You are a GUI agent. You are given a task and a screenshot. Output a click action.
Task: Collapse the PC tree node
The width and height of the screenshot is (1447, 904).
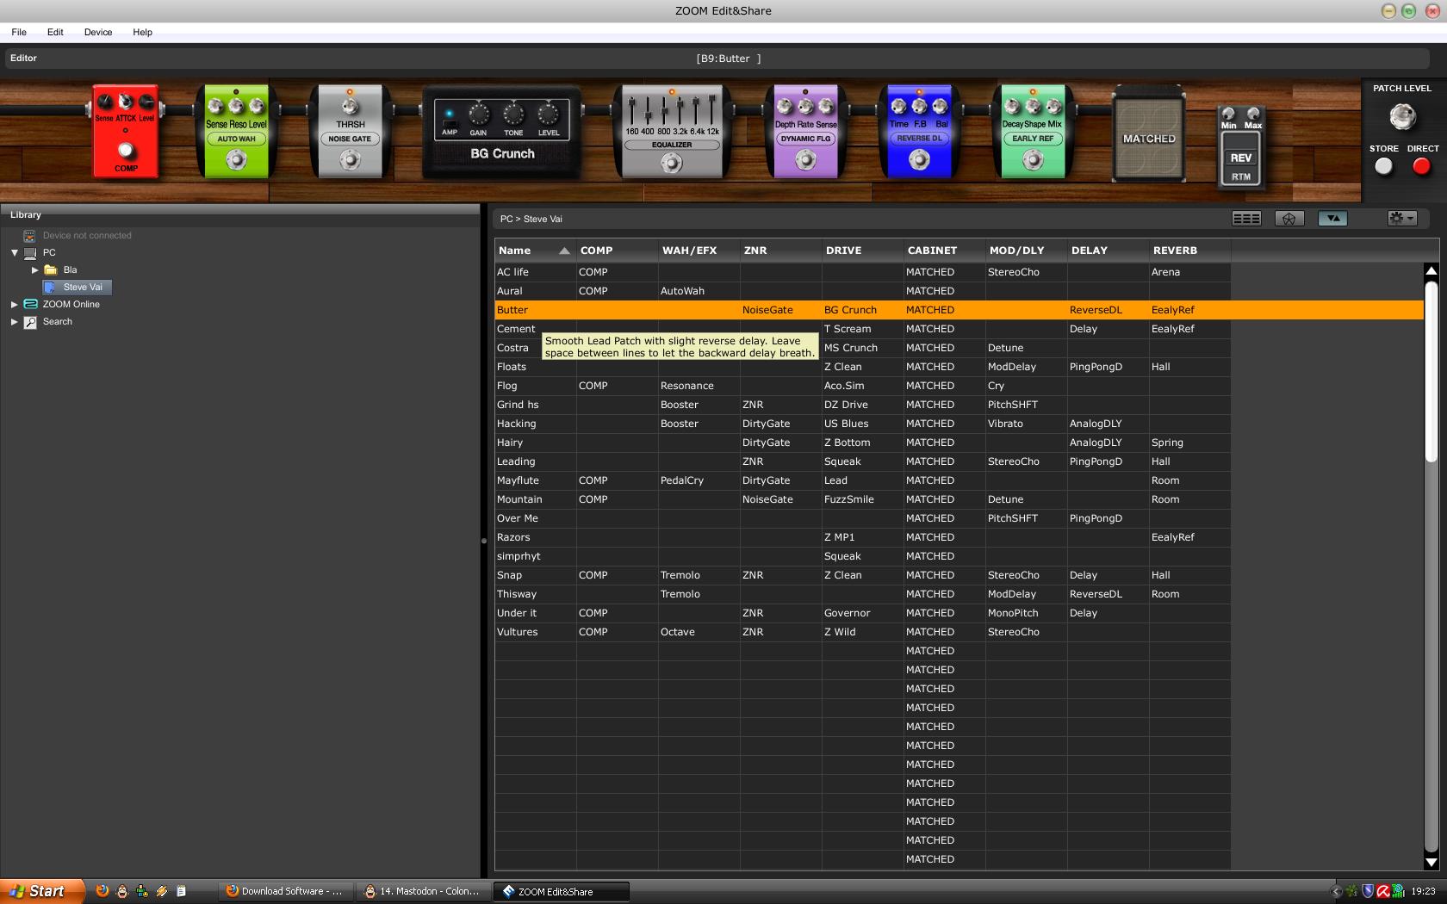coord(15,253)
